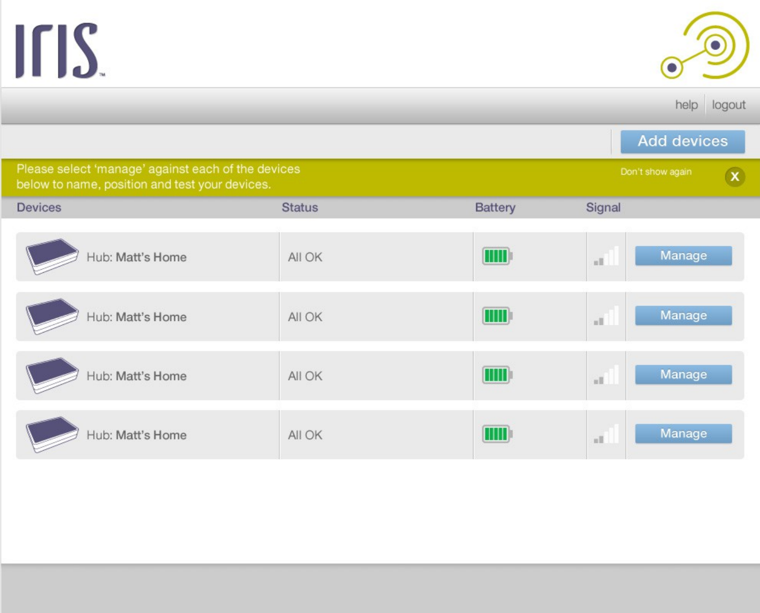The width and height of the screenshot is (760, 613).
Task: Click Manage for the first hub row
Action: coord(683,255)
